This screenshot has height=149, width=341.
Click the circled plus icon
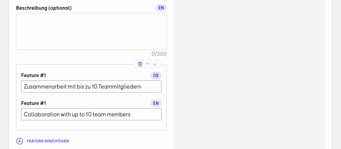(20, 141)
